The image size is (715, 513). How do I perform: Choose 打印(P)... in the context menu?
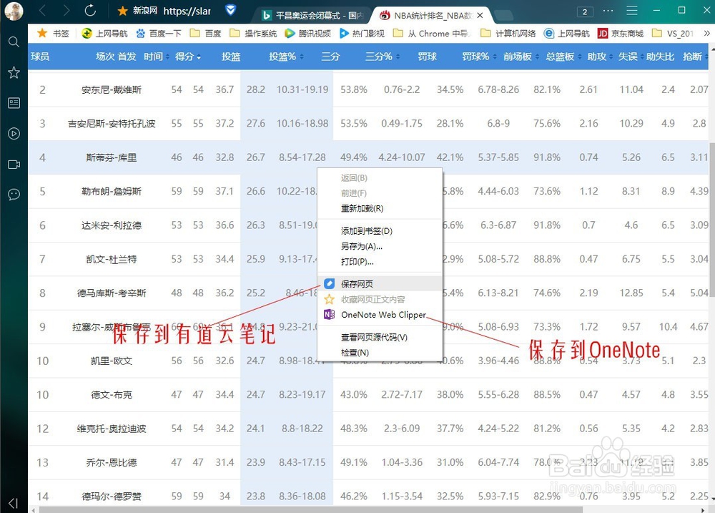point(380,262)
